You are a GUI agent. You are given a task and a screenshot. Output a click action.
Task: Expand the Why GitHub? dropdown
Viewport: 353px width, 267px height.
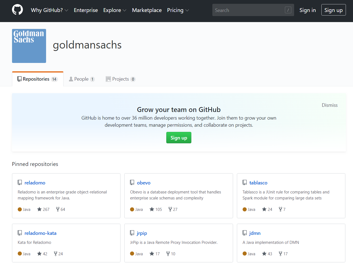coord(49,10)
